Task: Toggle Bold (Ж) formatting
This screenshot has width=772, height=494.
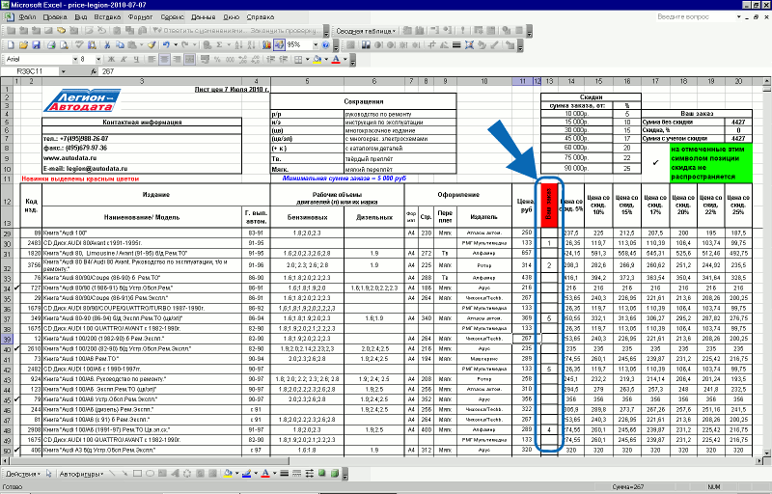Action: pos(111,59)
